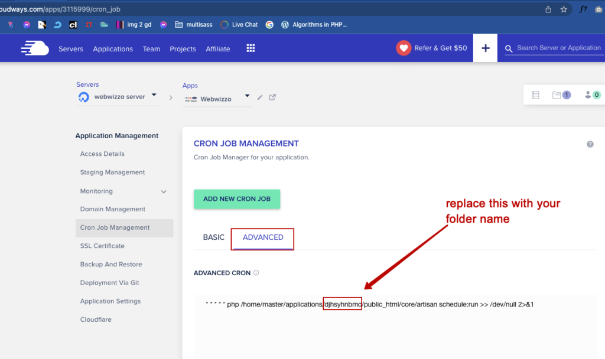The width and height of the screenshot is (605, 359).
Task: Open Team in the top menu
Action: (x=151, y=49)
